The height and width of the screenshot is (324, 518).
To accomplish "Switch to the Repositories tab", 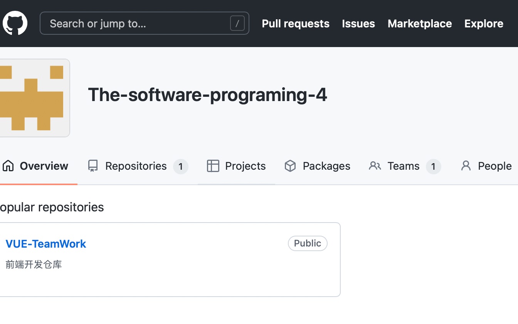I will 135,166.
